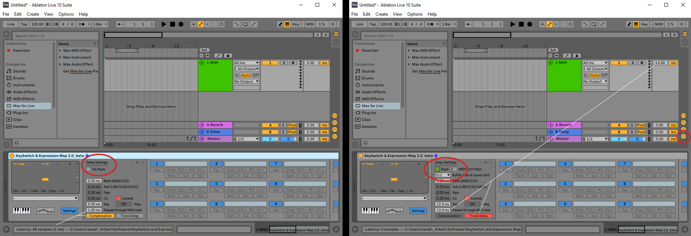Click Link button in right Ableton window
Viewport: 691px width, 236px height.
coord(360,24)
